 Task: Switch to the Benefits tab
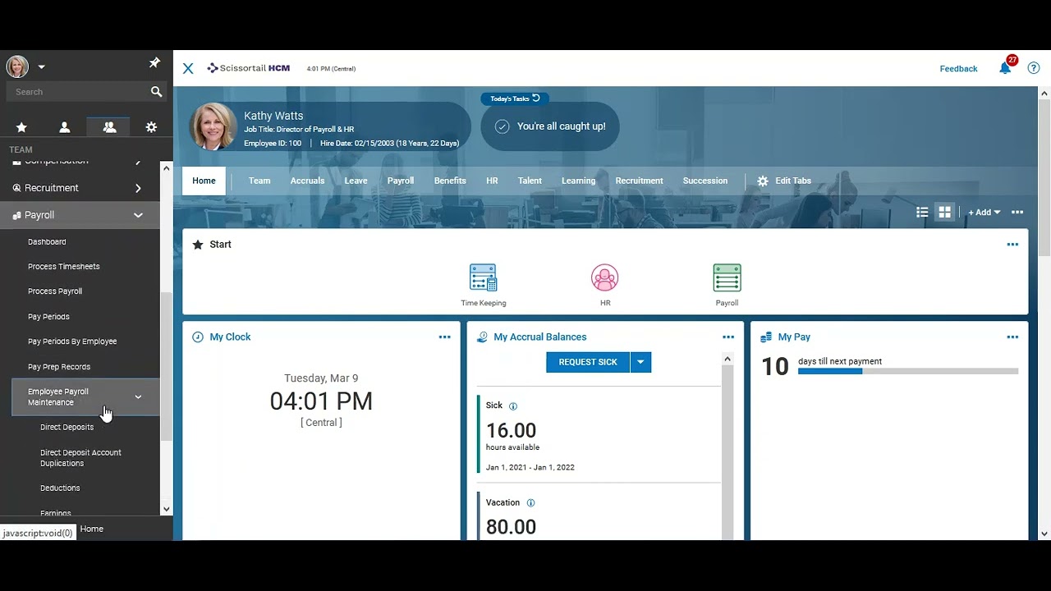point(450,181)
